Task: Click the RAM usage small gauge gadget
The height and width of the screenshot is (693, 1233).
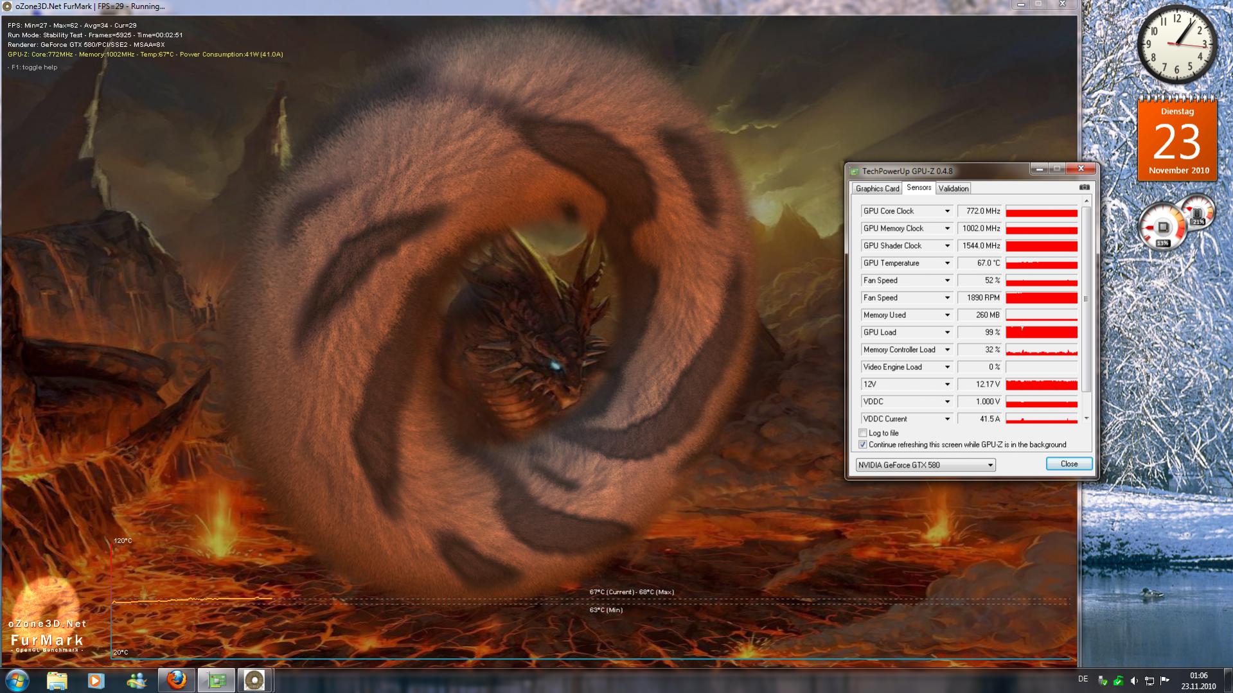Action: tap(1198, 212)
